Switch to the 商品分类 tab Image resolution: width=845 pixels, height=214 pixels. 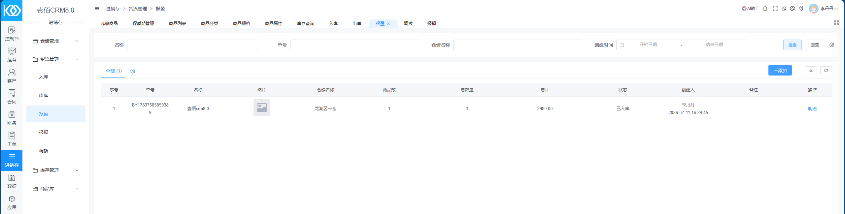[210, 23]
